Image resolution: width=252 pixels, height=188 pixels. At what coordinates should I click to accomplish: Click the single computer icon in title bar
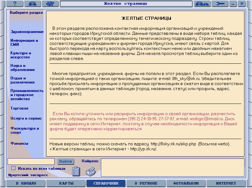[32, 3]
